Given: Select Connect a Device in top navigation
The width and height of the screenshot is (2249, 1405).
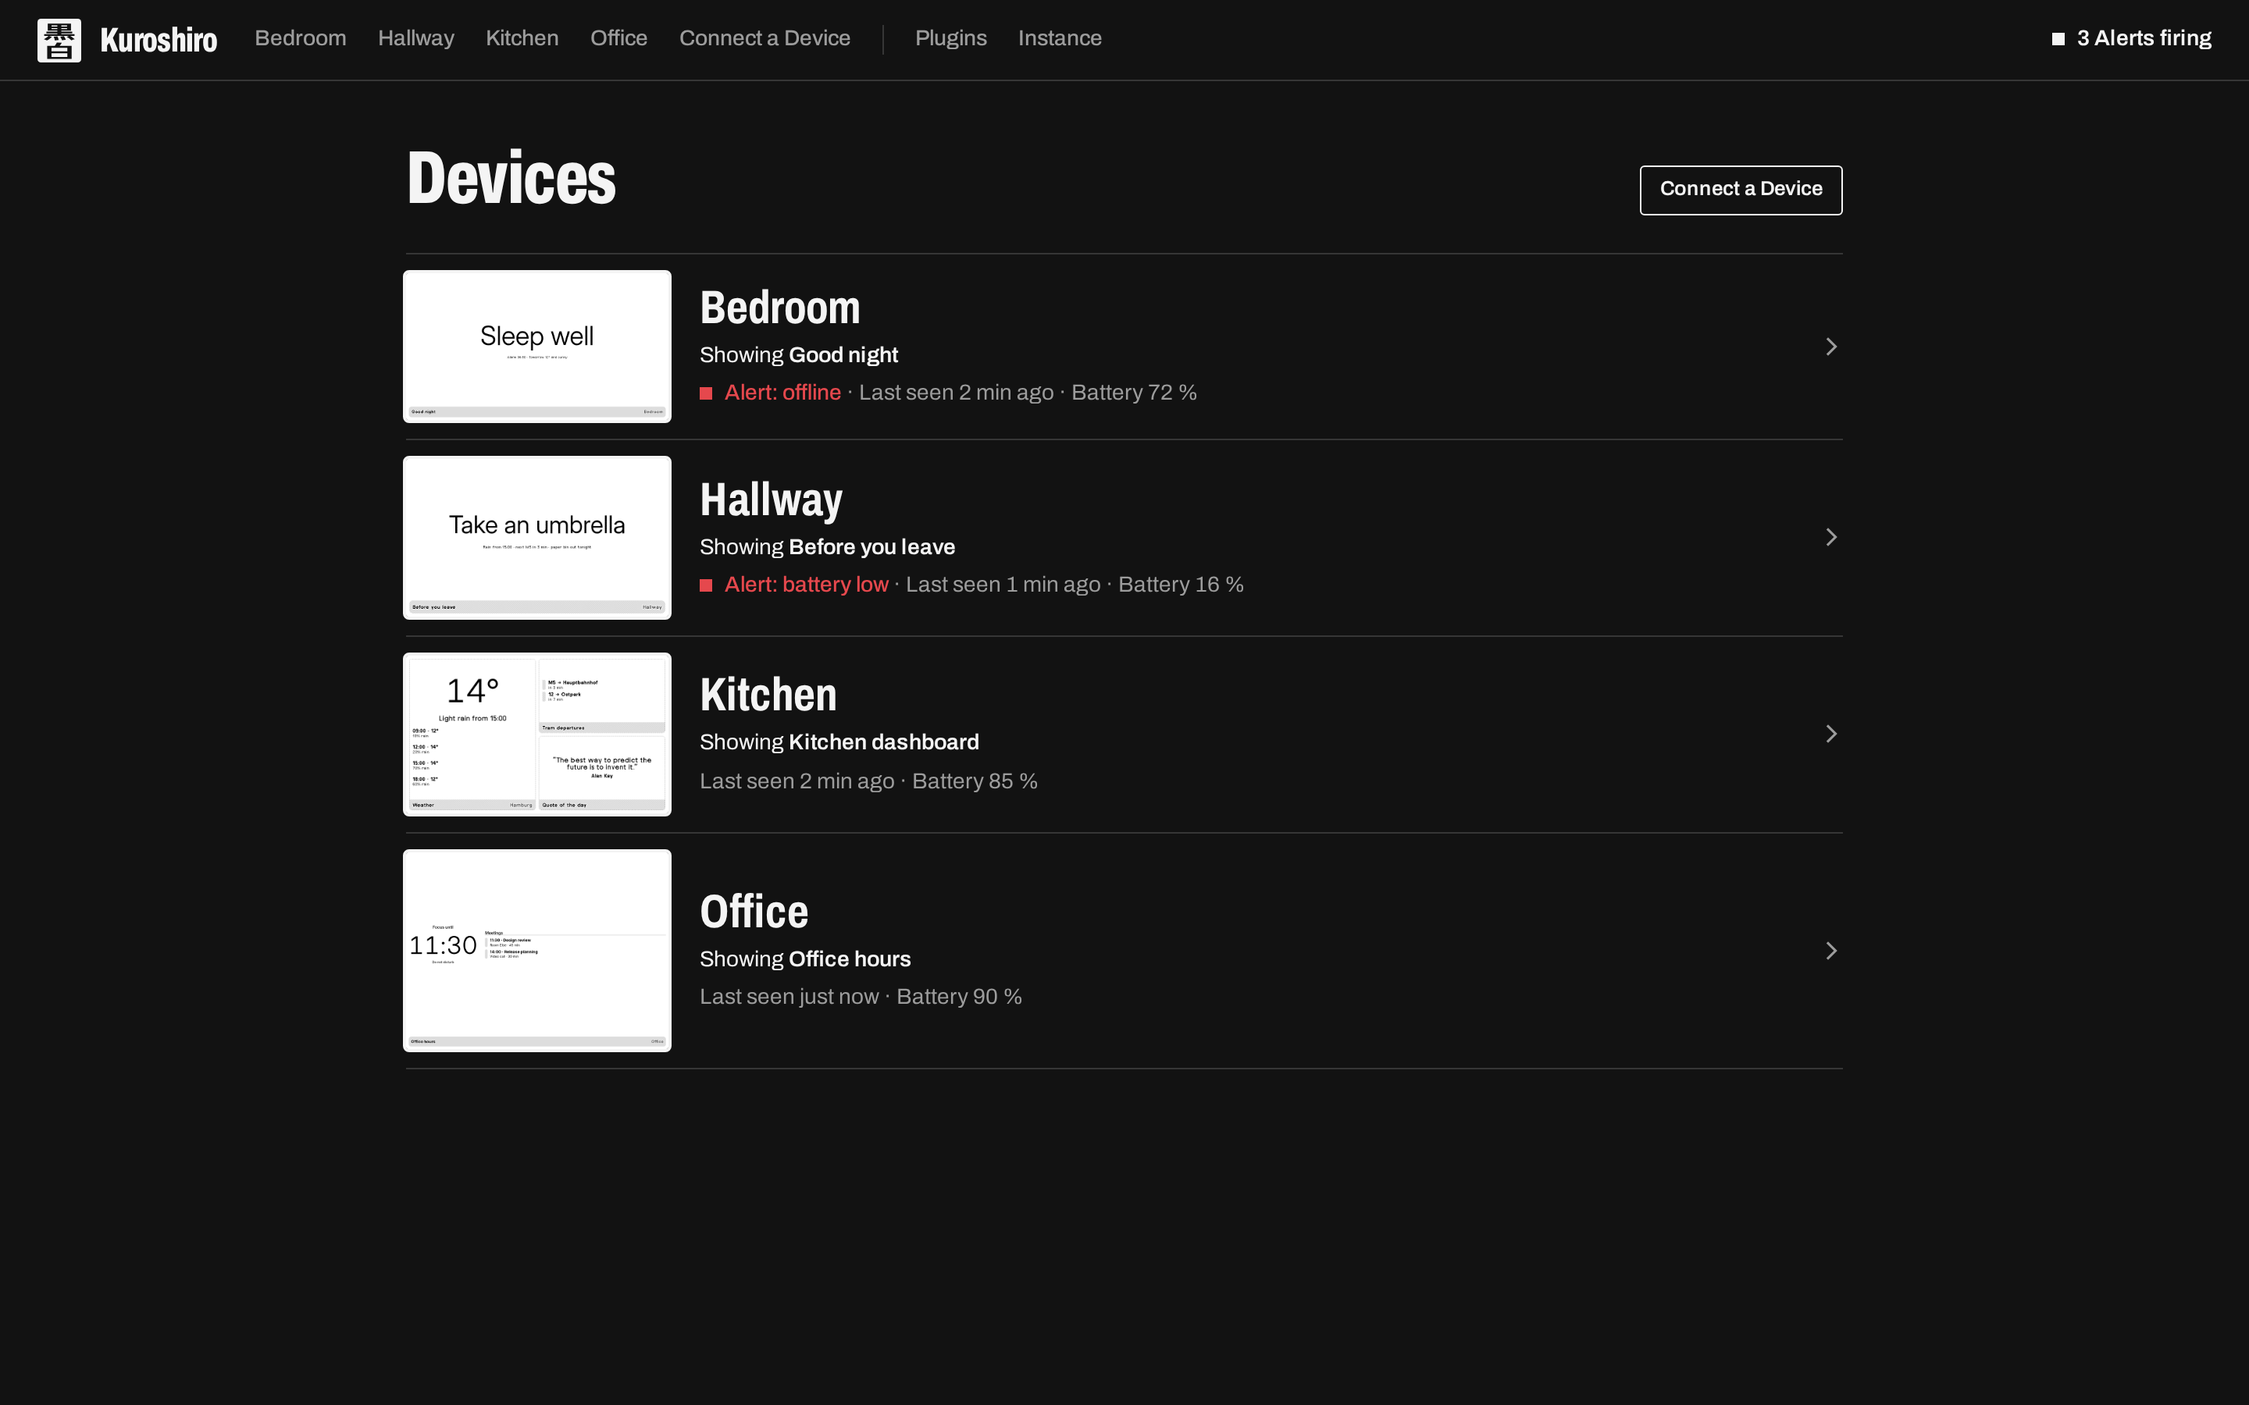Looking at the screenshot, I should click(764, 38).
